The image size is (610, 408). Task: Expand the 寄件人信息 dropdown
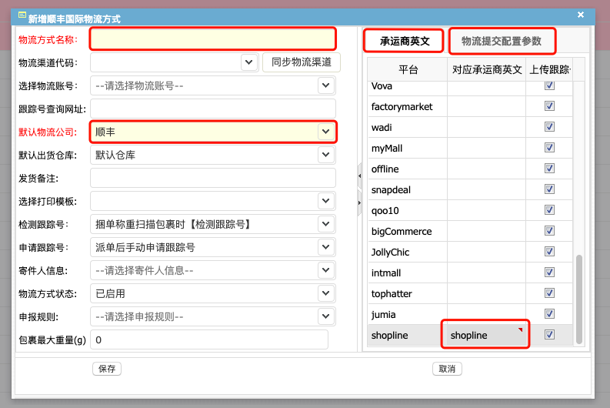326,270
